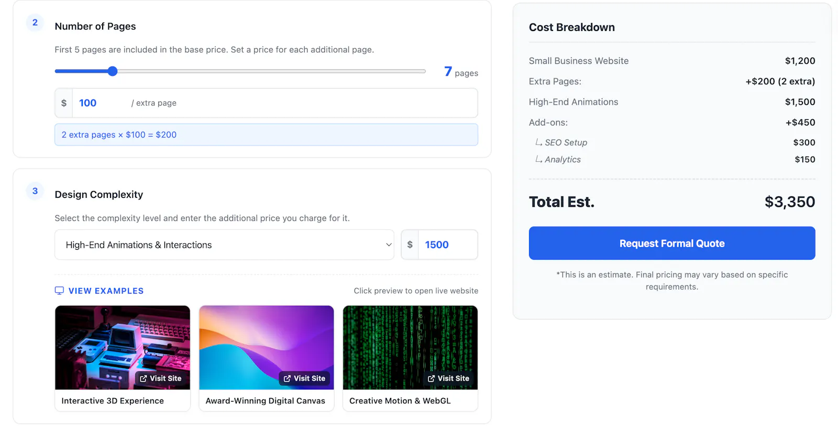Click the '+$200 (2 extra)' value
The width and height of the screenshot is (838, 433).
(780, 81)
